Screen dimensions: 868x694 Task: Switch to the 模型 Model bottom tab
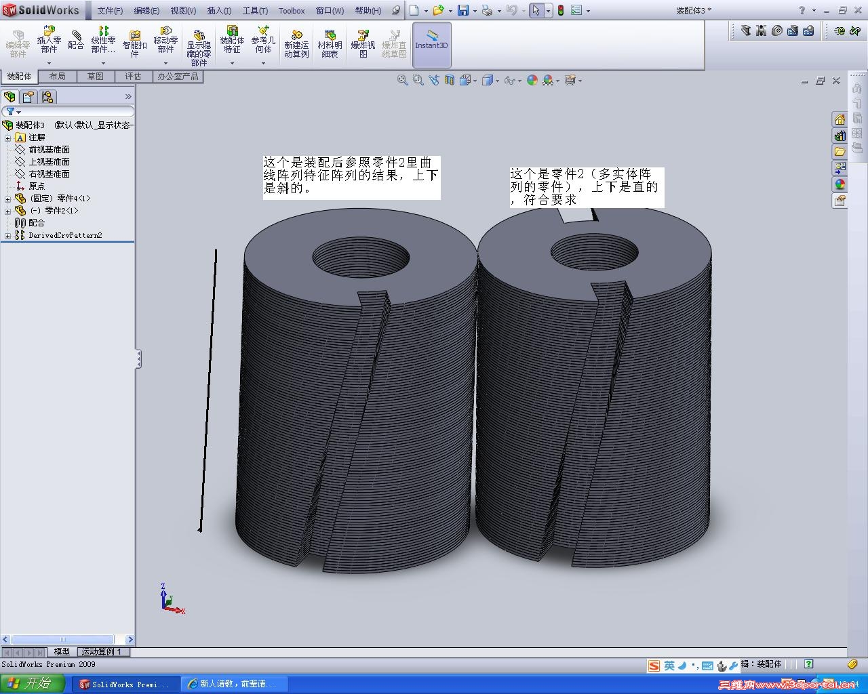[x=62, y=651]
